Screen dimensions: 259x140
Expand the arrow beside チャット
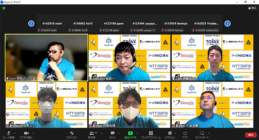(x=119, y=133)
